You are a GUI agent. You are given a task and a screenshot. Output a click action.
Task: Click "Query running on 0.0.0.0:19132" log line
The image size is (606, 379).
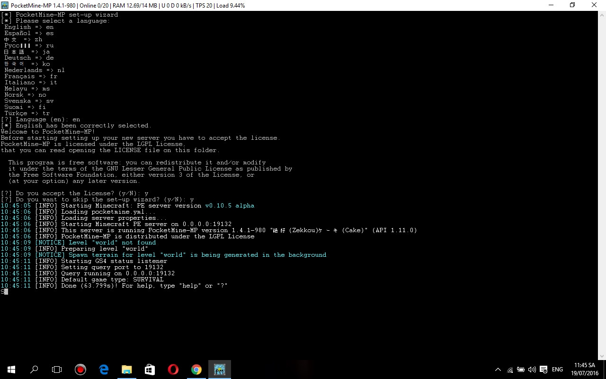88,273
